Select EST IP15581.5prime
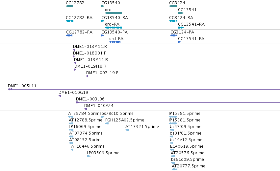280x171 pixels. [x=173, y=117]
